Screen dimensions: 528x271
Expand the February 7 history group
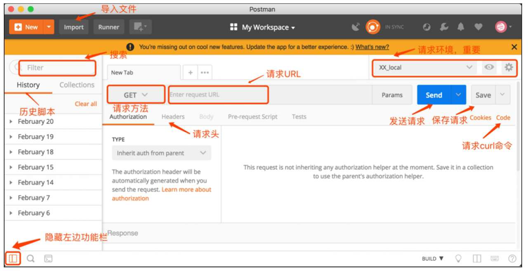point(53,198)
